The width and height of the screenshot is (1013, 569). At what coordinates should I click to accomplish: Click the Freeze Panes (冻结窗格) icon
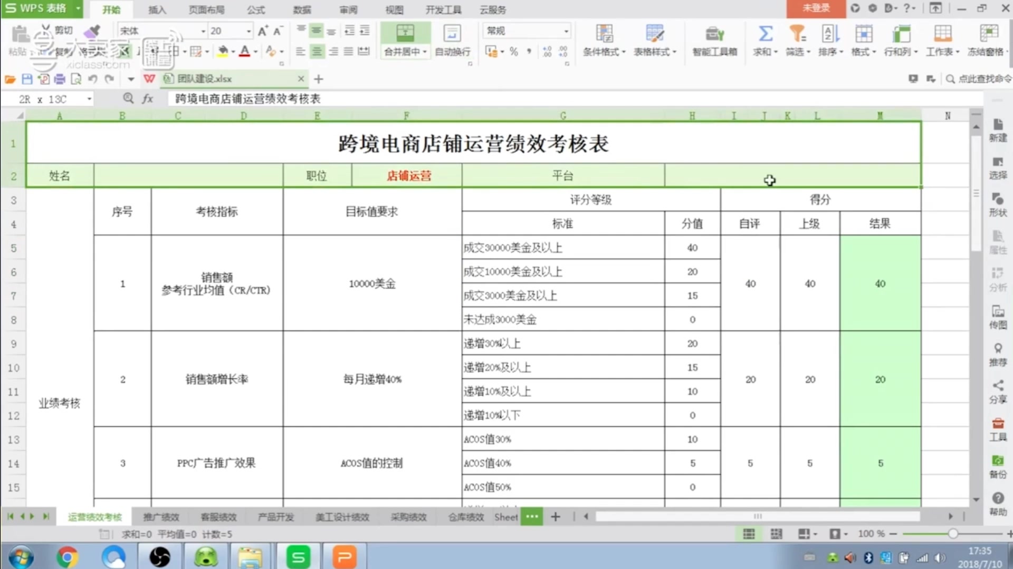989,34
